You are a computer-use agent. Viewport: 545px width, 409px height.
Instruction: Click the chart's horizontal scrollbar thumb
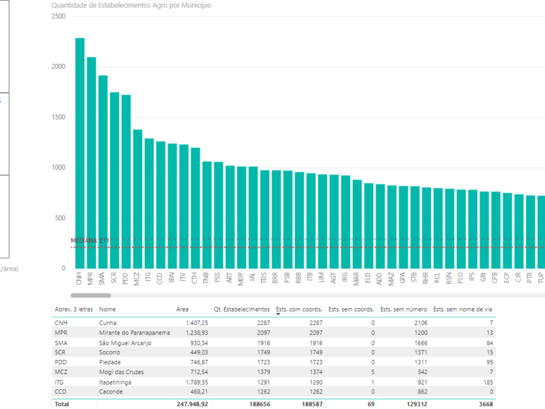pos(91,295)
